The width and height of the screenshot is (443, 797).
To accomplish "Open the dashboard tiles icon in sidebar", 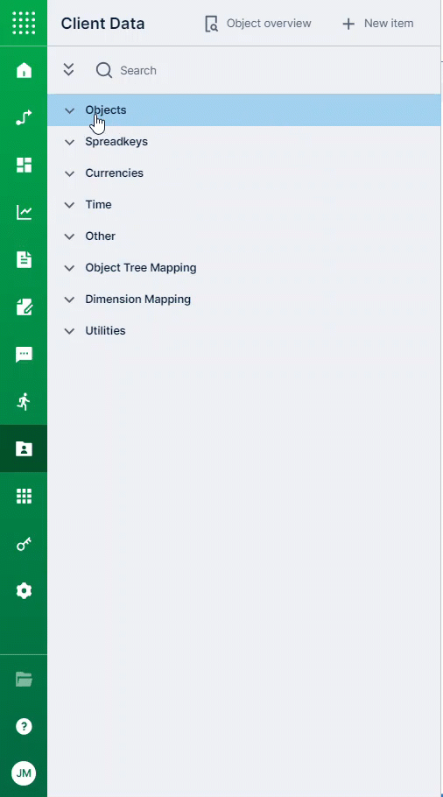I will tap(24, 165).
